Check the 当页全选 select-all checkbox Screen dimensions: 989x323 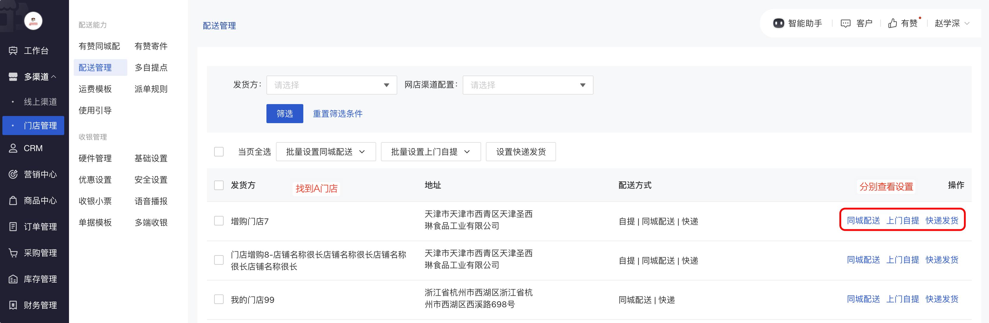[219, 152]
